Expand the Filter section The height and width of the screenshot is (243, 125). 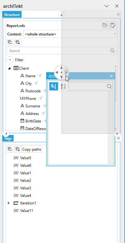pos(10,60)
